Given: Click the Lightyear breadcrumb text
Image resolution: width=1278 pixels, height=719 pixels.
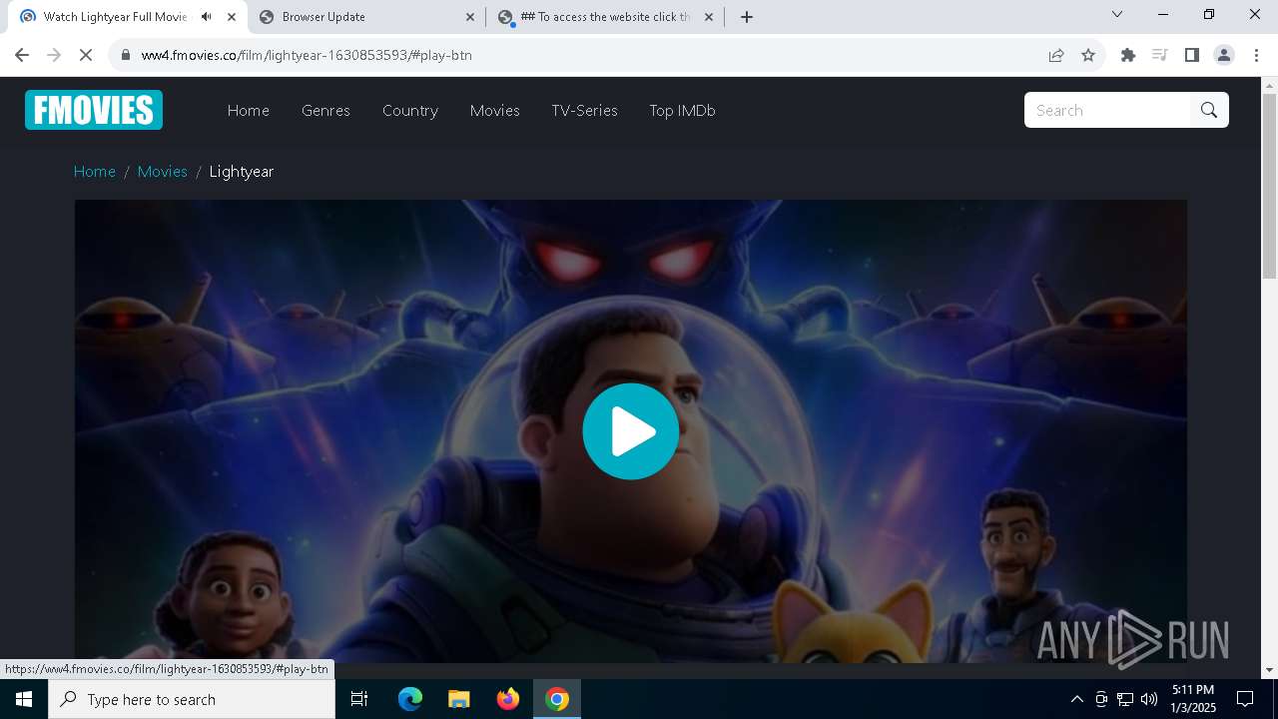Looking at the screenshot, I should click(242, 172).
